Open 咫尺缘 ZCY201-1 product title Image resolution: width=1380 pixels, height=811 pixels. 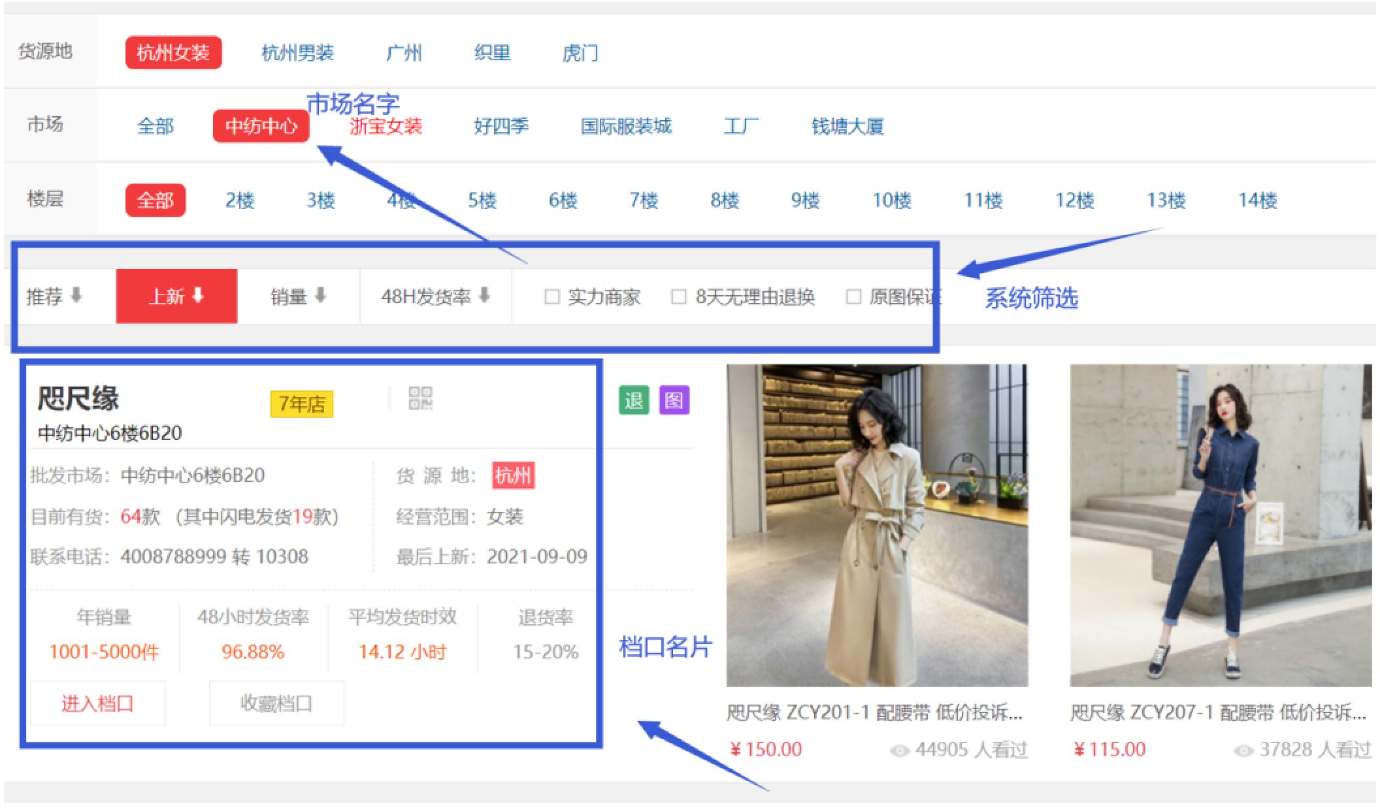pos(875,712)
